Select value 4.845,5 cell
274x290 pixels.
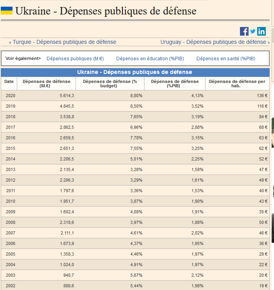coord(47,106)
